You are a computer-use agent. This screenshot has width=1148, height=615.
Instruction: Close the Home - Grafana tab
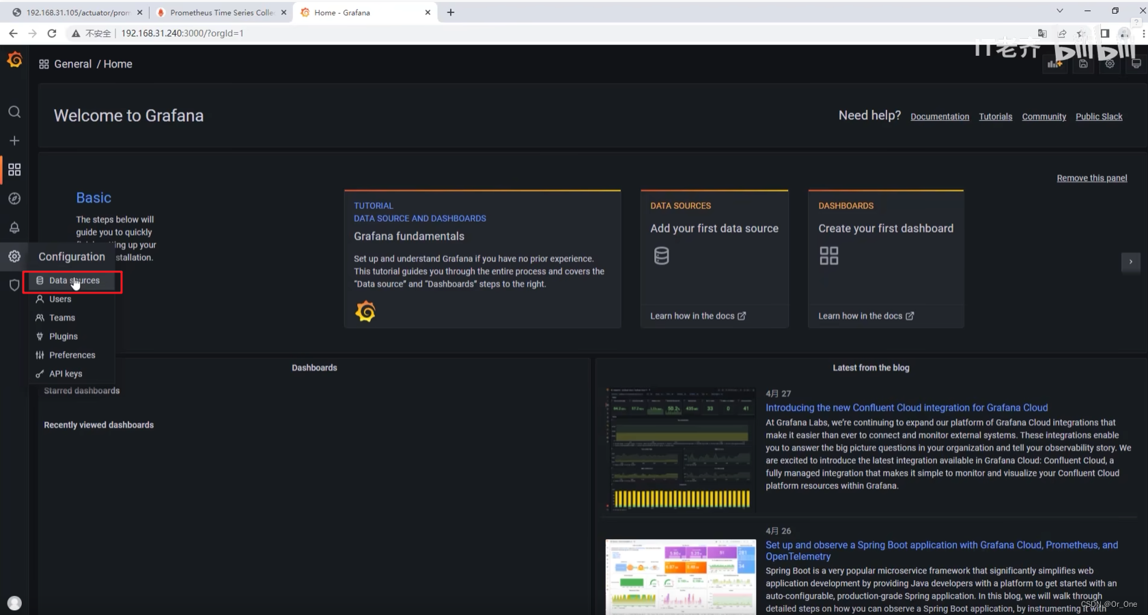(x=428, y=12)
